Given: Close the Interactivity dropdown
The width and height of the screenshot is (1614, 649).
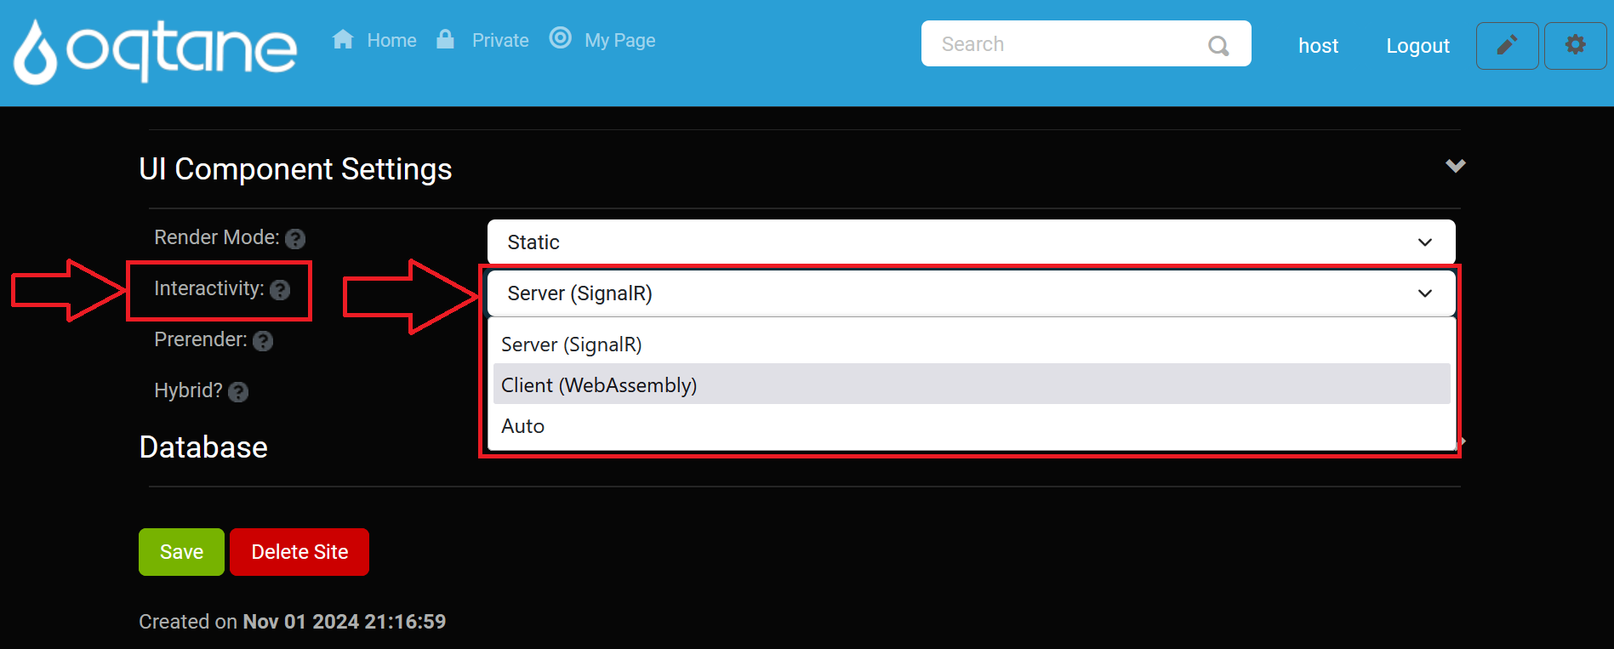Looking at the screenshot, I should (x=971, y=293).
